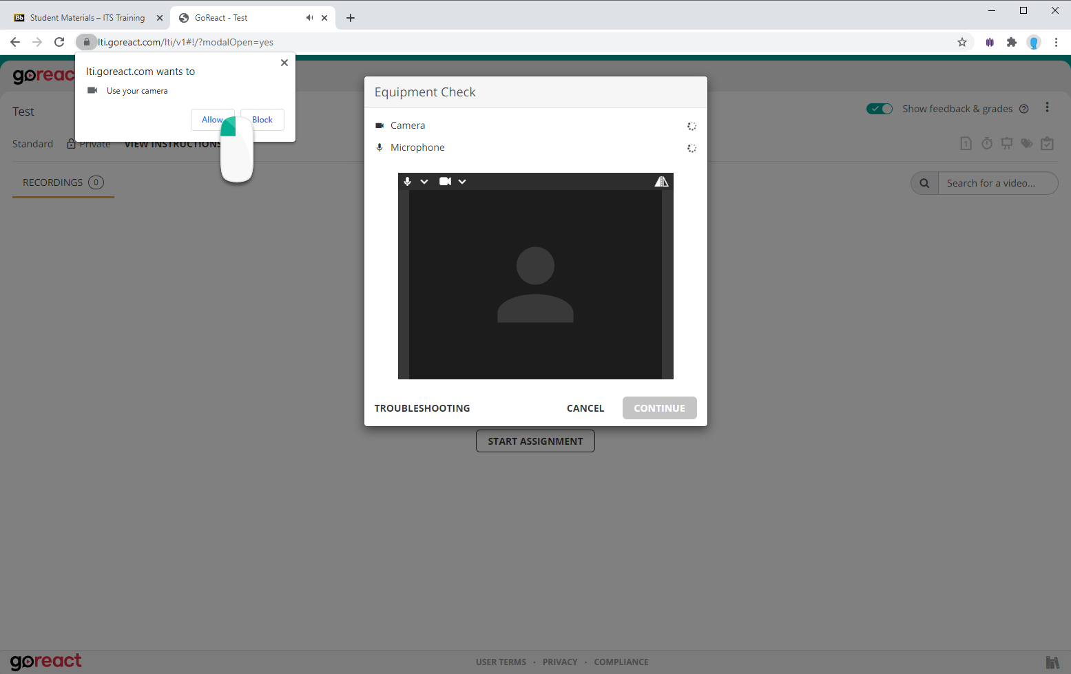Select the camera icon in the video preview toolbar

click(445, 181)
